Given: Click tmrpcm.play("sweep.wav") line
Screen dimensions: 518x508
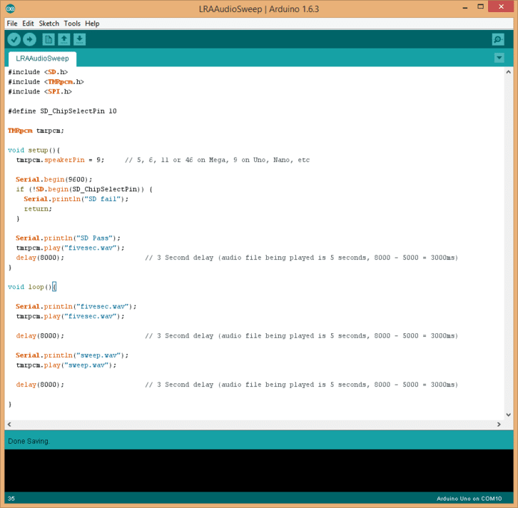Looking at the screenshot, I should pyautogui.click(x=66, y=365).
